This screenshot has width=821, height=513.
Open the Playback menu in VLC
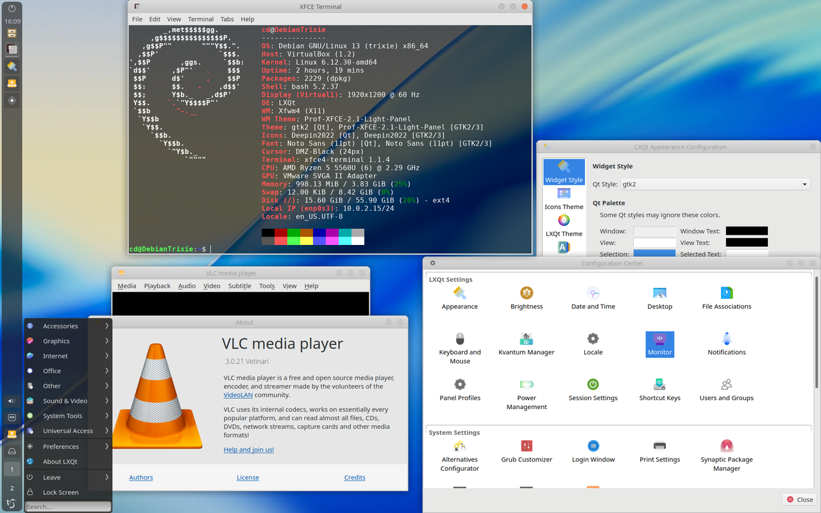click(157, 286)
